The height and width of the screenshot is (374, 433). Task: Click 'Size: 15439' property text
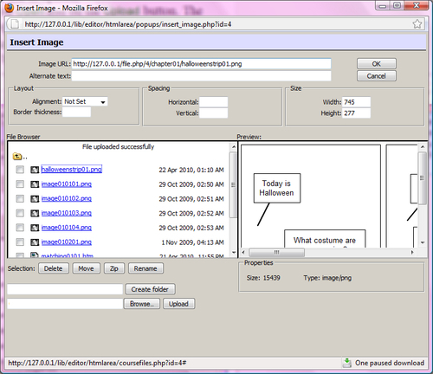point(263,278)
